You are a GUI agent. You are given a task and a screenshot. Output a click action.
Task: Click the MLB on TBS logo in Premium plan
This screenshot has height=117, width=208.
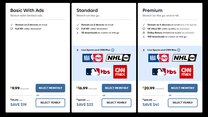[x=164, y=72]
